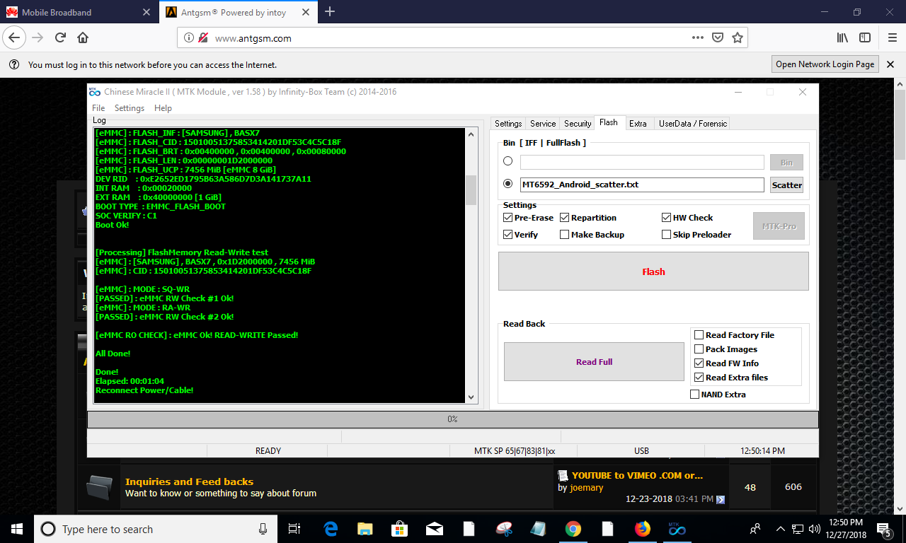Show hidden system tray icons
The image size is (906, 543).
click(x=780, y=529)
